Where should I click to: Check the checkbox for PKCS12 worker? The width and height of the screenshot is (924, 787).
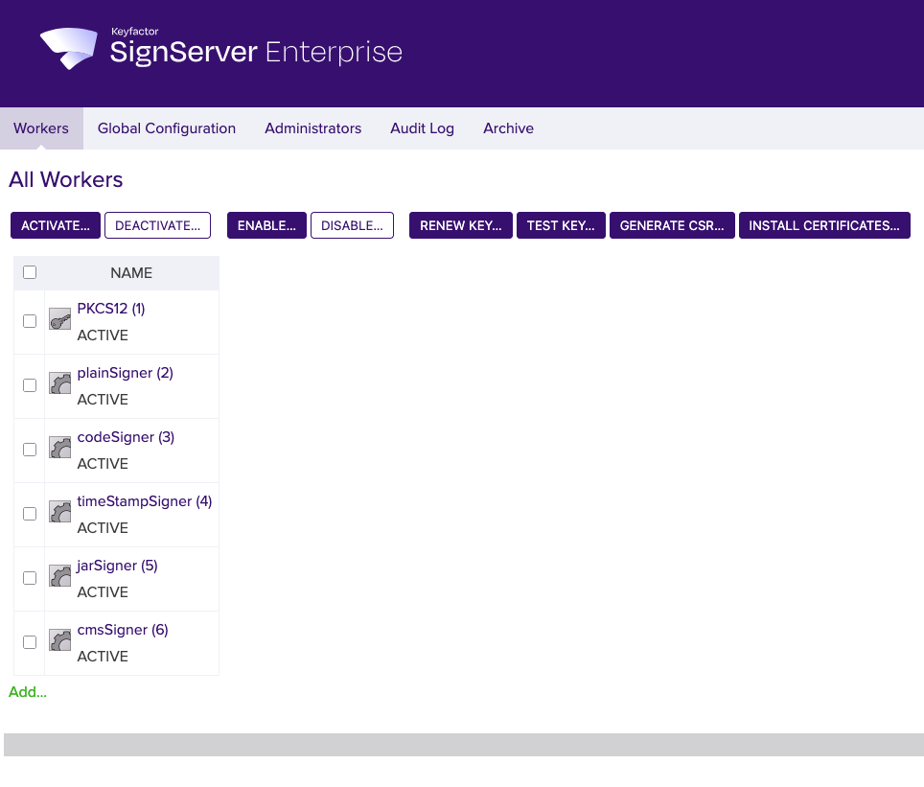29,320
